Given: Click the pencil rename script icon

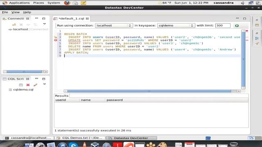Looking at the screenshot, I should (35, 85).
